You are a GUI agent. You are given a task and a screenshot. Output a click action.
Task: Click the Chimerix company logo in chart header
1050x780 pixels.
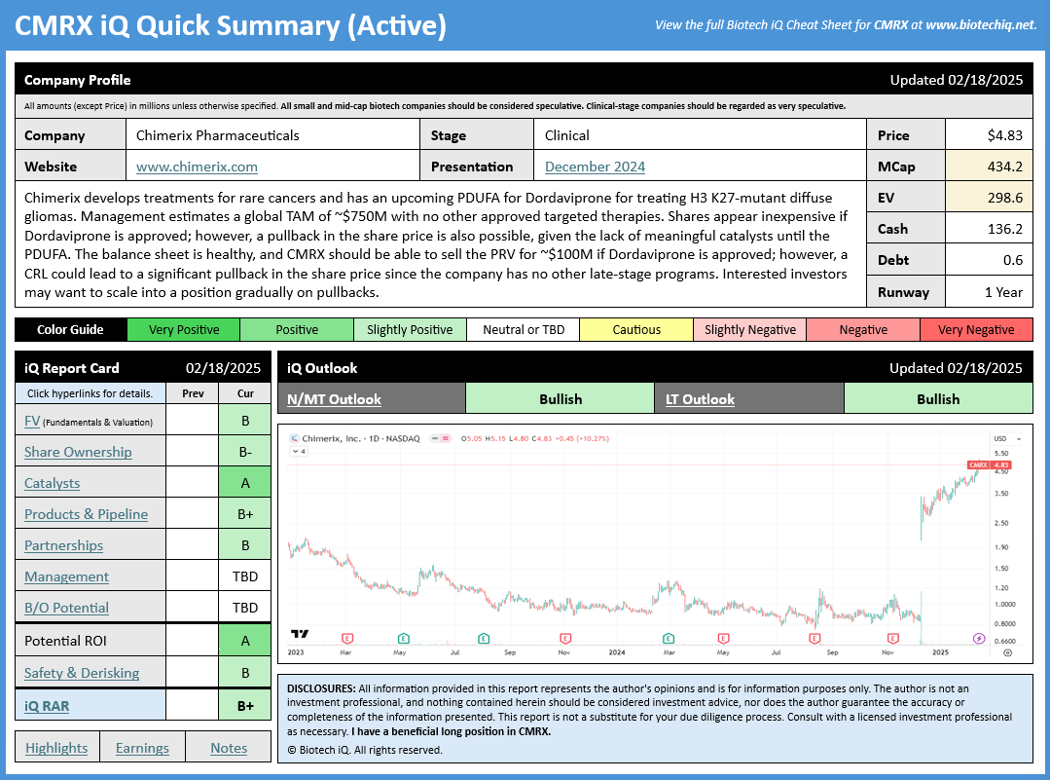pos(294,439)
